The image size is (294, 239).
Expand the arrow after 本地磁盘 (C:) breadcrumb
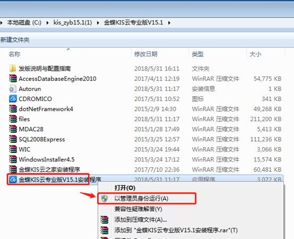point(48,23)
